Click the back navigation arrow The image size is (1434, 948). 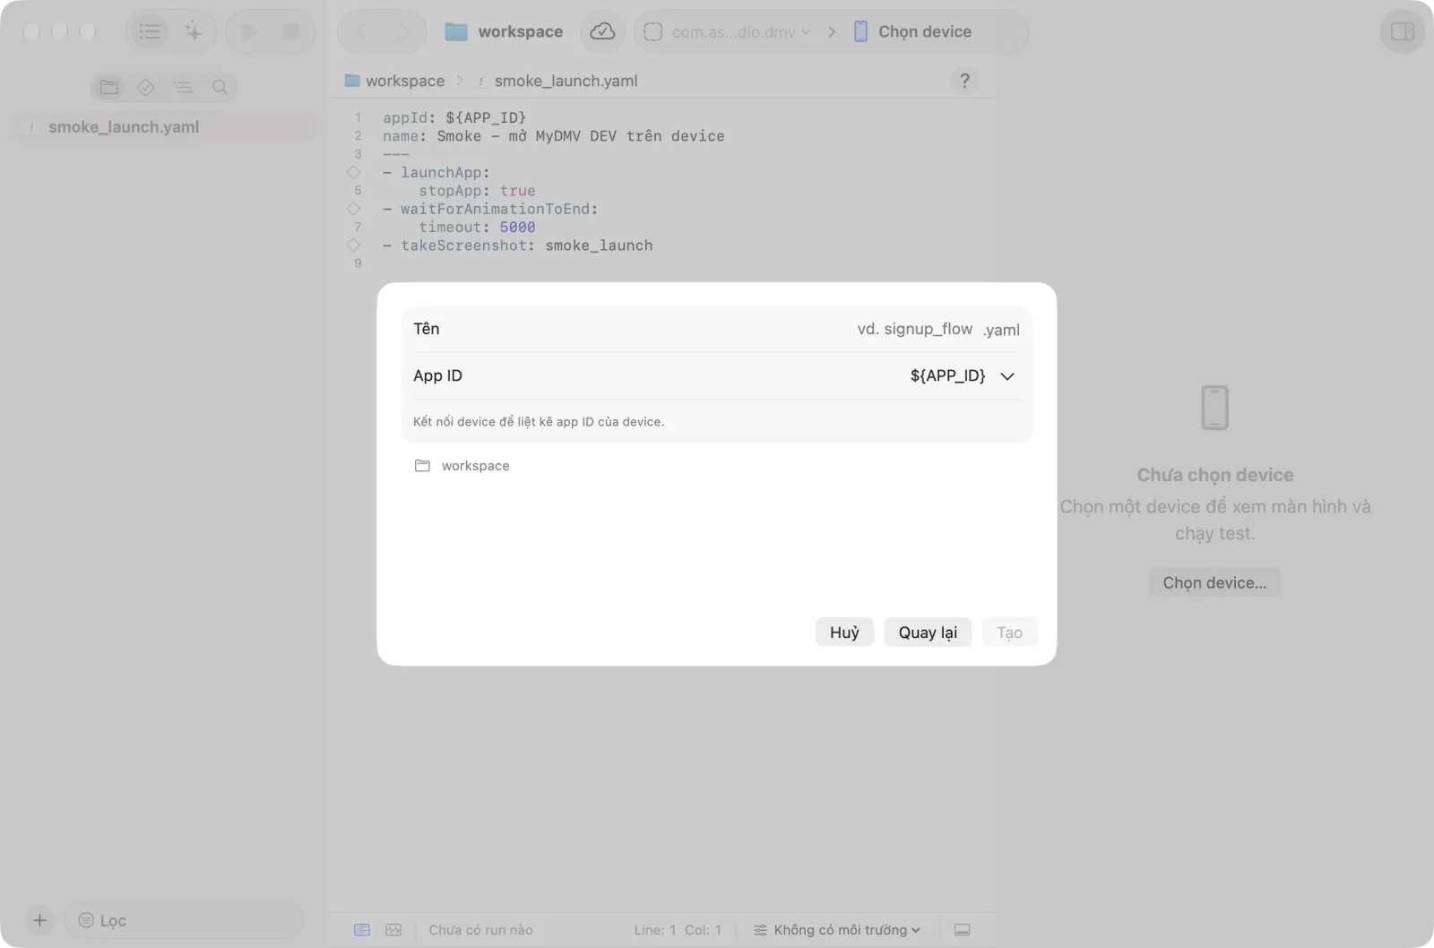[362, 32]
